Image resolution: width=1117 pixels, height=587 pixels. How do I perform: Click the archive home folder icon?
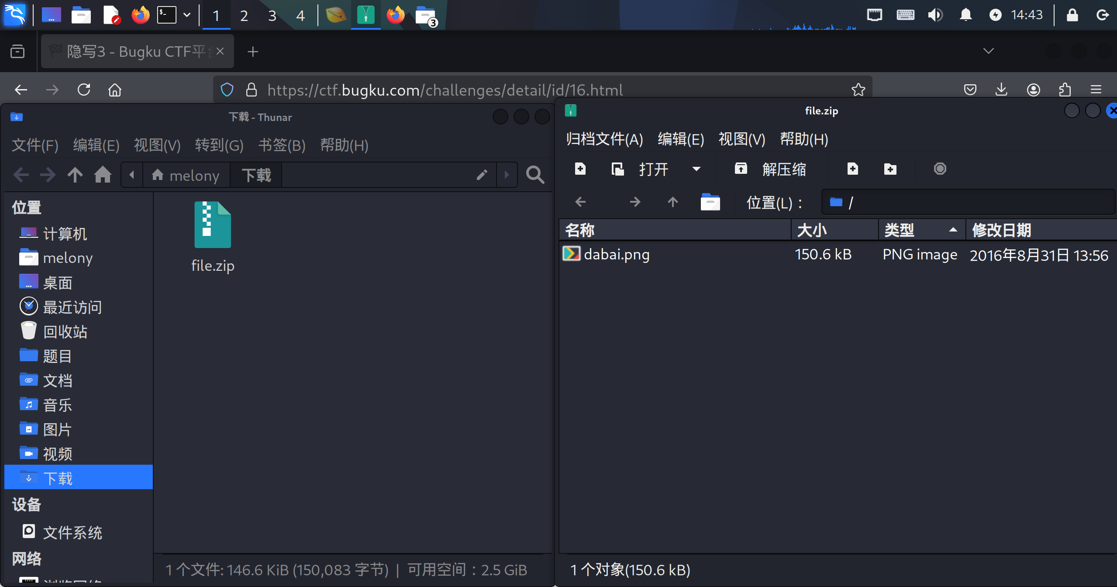click(710, 202)
